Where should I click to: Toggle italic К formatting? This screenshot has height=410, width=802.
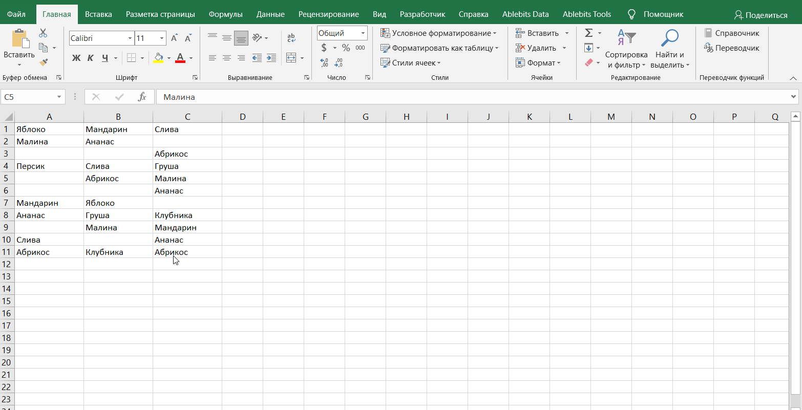[91, 58]
